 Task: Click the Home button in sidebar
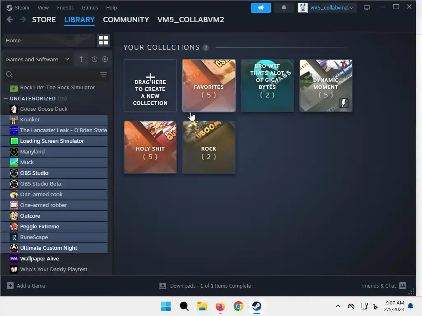[49, 40]
